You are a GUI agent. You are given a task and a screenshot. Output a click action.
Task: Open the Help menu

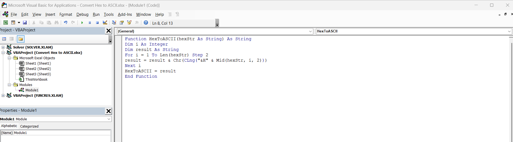160,14
